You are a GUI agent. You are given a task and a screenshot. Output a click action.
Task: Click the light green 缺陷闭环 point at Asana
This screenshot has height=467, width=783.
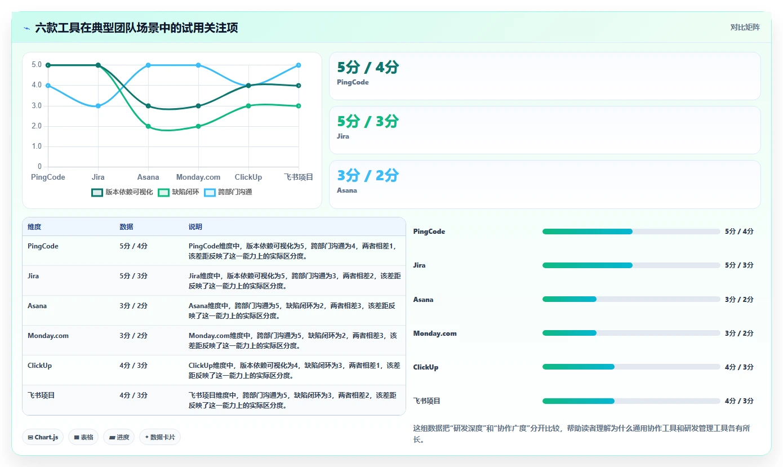[x=148, y=126]
